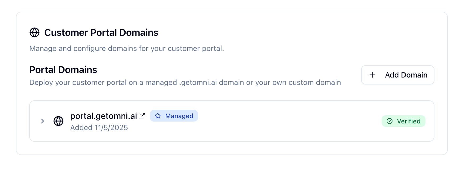Select the circular check icon showing verification status
Viewport: 461px width, 172px height.
(x=389, y=121)
